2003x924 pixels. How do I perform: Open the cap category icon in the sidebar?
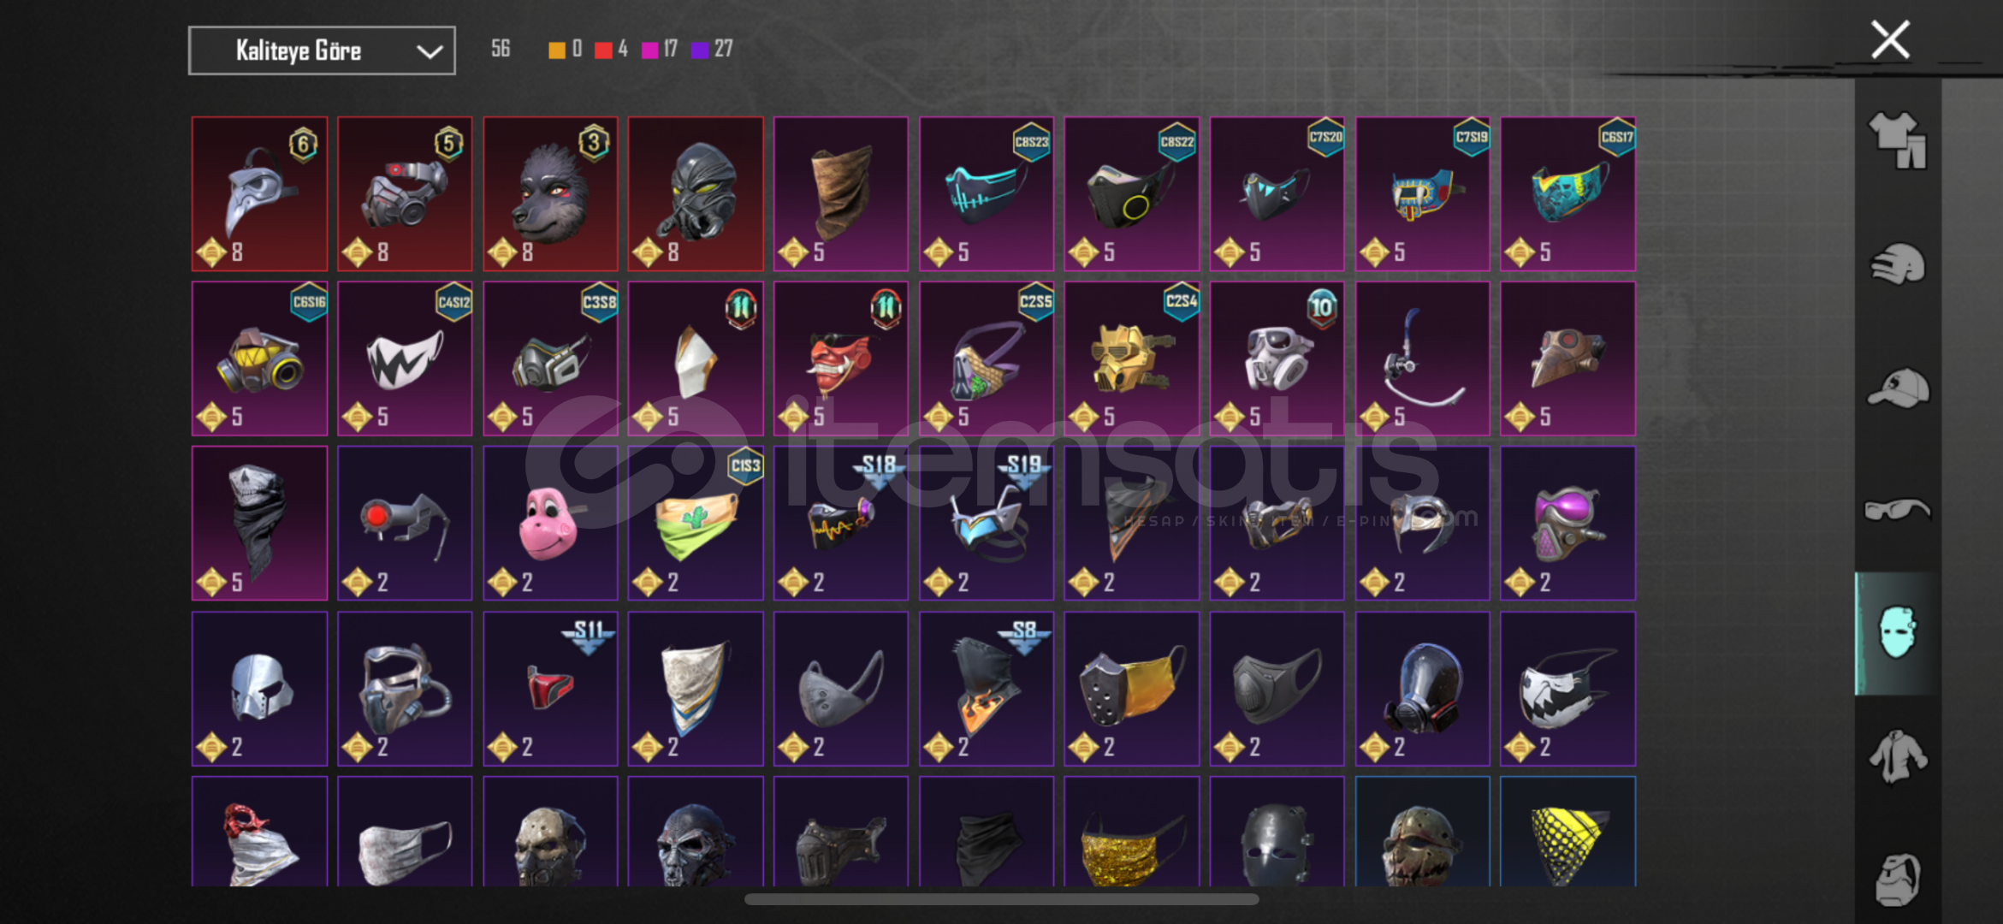click(1897, 388)
